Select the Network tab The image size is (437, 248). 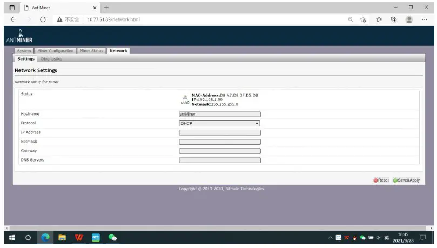pyautogui.click(x=118, y=51)
